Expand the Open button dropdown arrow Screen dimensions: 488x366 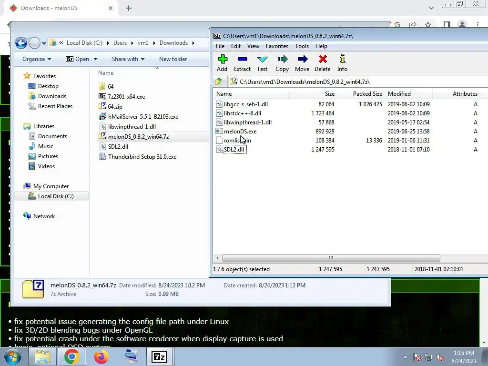point(95,59)
